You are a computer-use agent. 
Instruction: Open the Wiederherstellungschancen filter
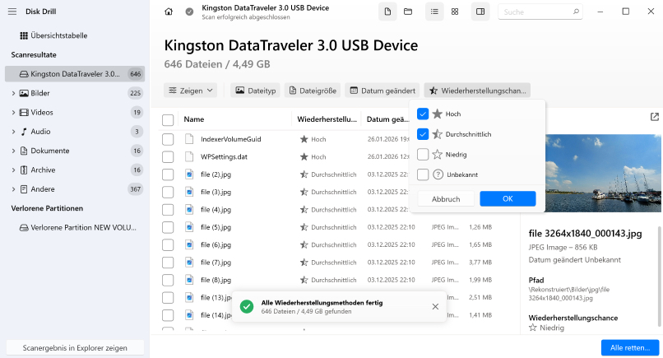point(477,91)
